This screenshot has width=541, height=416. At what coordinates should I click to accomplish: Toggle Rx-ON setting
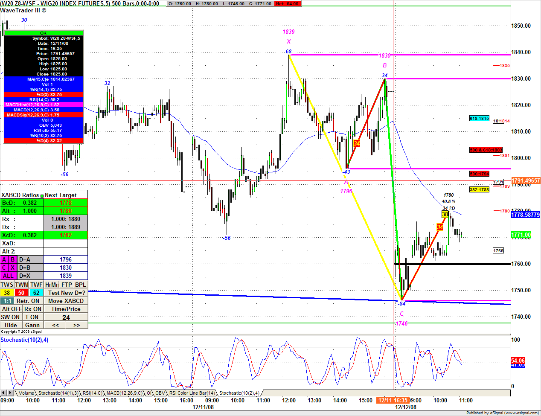click(x=33, y=309)
